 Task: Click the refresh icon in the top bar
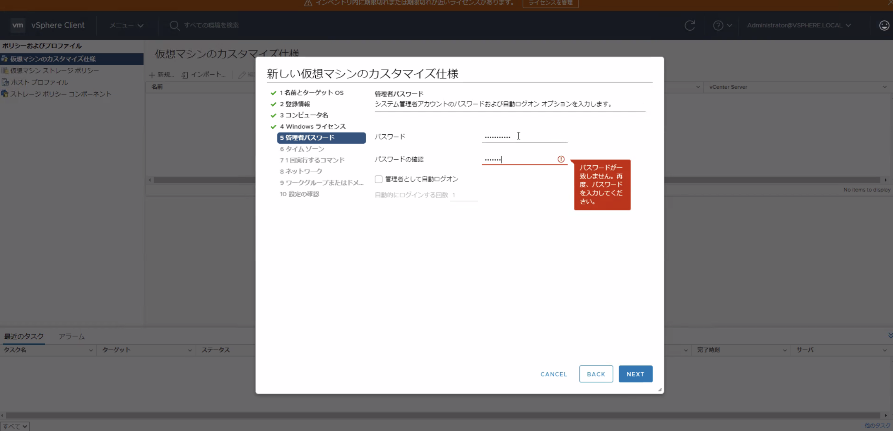coord(690,25)
